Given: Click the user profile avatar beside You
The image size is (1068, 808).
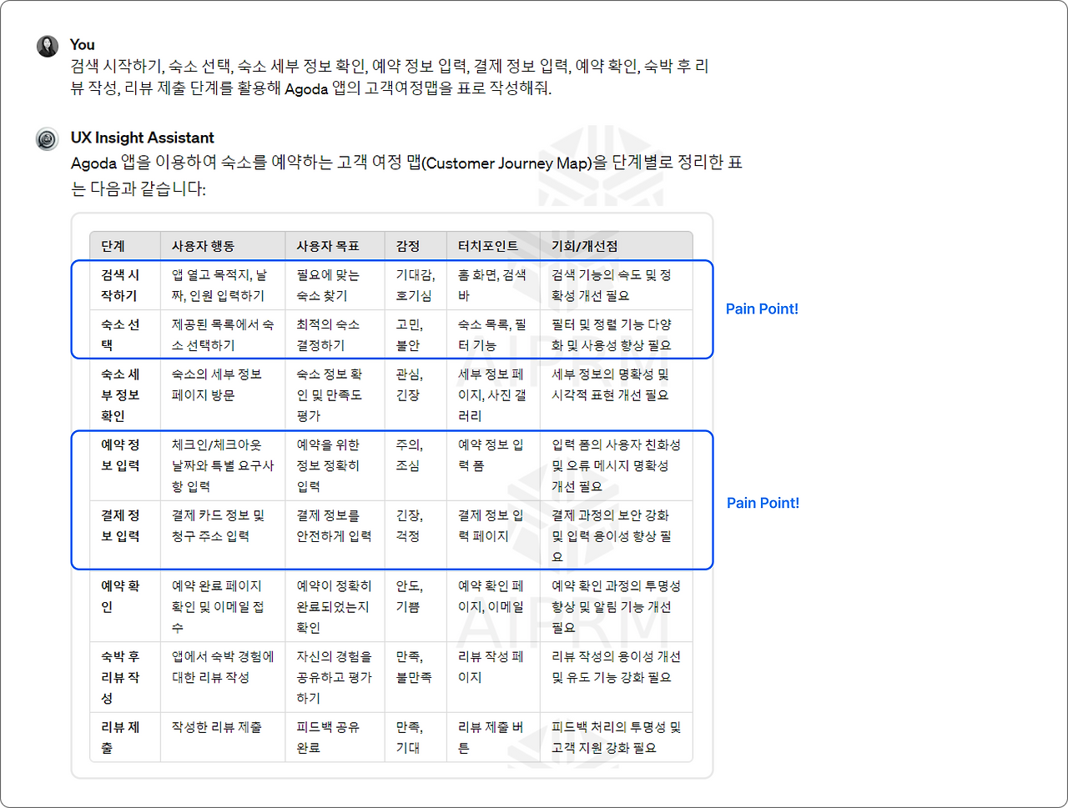Looking at the screenshot, I should 48,46.
